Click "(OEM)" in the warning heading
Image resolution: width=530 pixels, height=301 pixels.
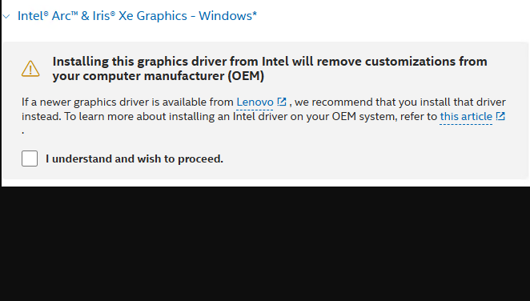(x=246, y=76)
